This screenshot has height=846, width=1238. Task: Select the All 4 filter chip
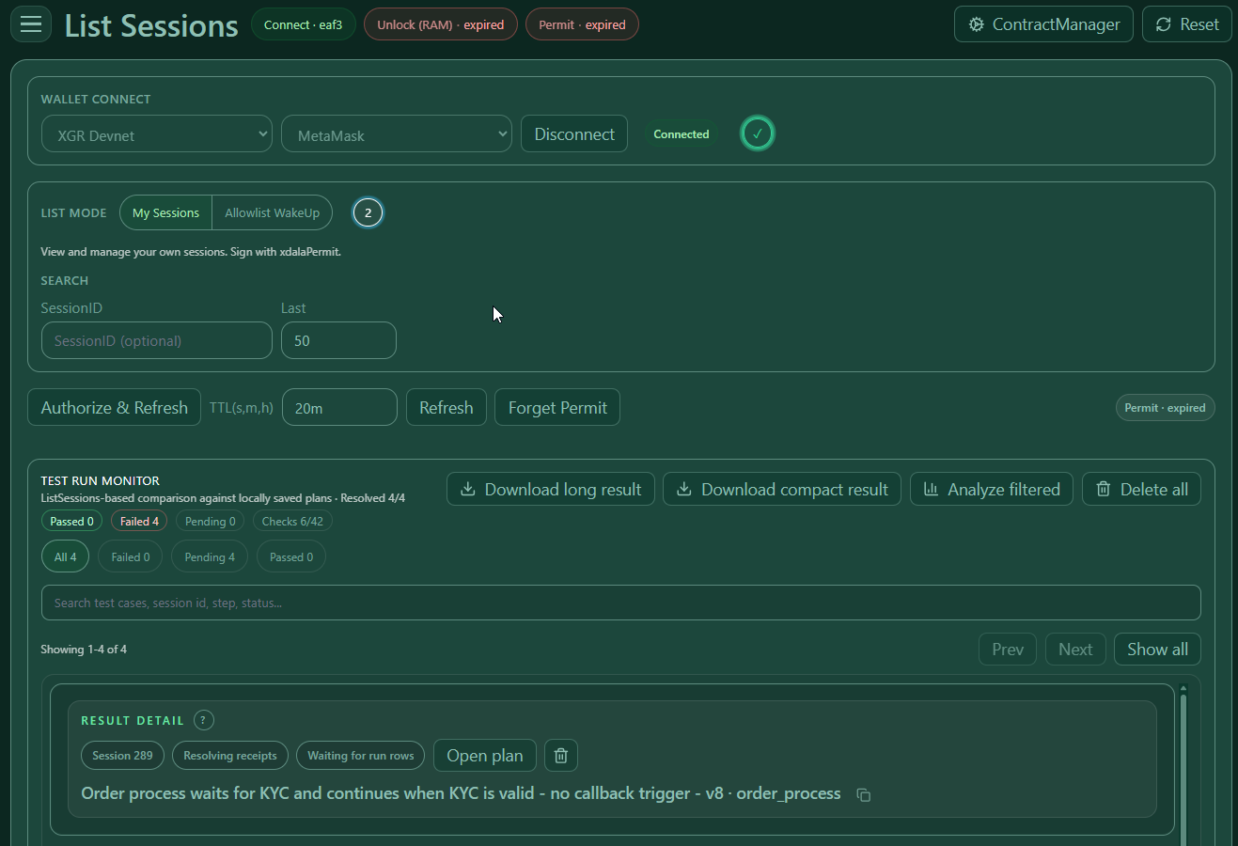66,556
